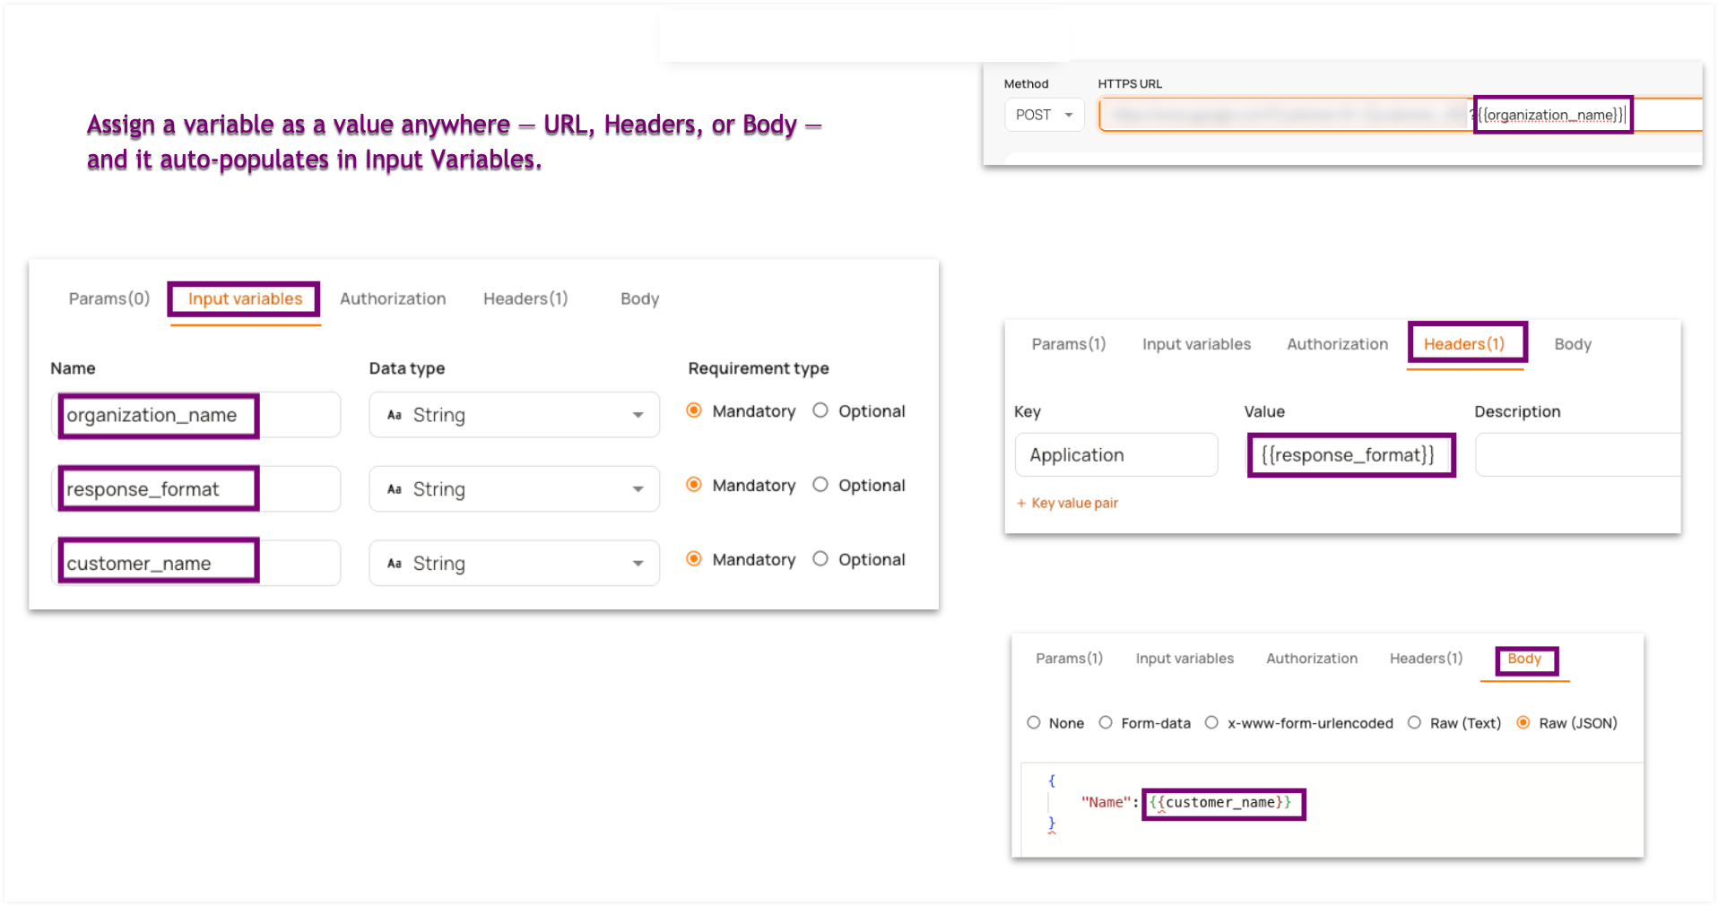Open the Authorization tab in left panel
This screenshot has width=1718, height=906.
click(393, 298)
